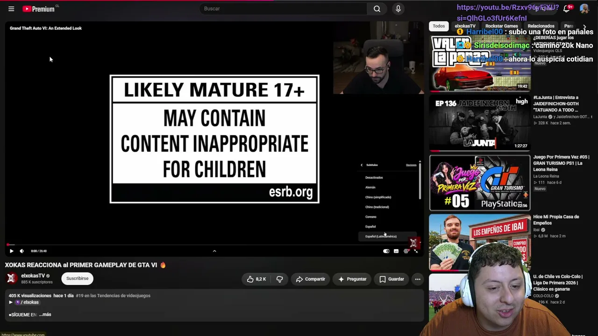Screen dimensions: 598x336
Task: Open the Vale La Pena video thumbnail
Action: click(480, 63)
